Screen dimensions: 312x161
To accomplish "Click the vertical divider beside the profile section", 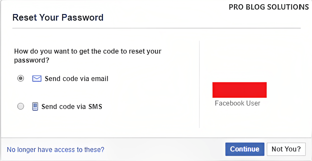I will click(199, 84).
